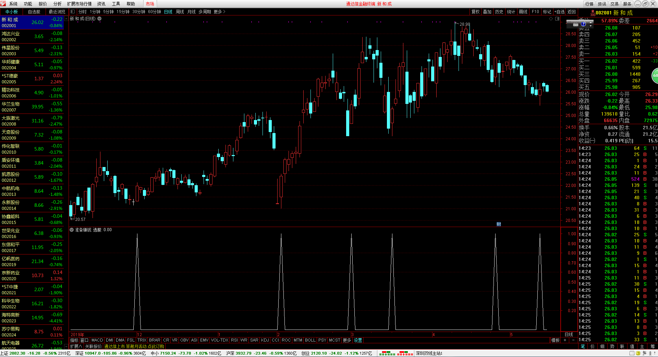Viewport: 658px width, 357px height.
Task: Open dropdown next to 新和成(日线) title
Action: point(99,19)
